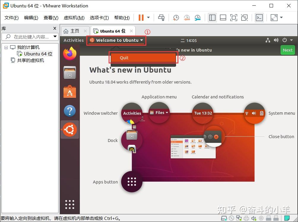
Task: Open the Ubuntu Software store from the dock
Action: click(70, 92)
